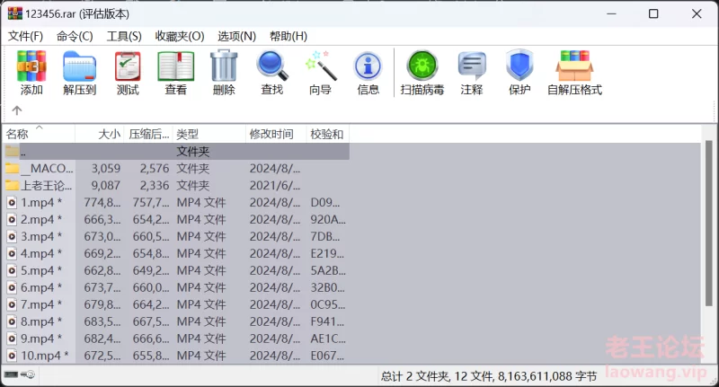Click the 1.mp4 file icon

click(13, 202)
